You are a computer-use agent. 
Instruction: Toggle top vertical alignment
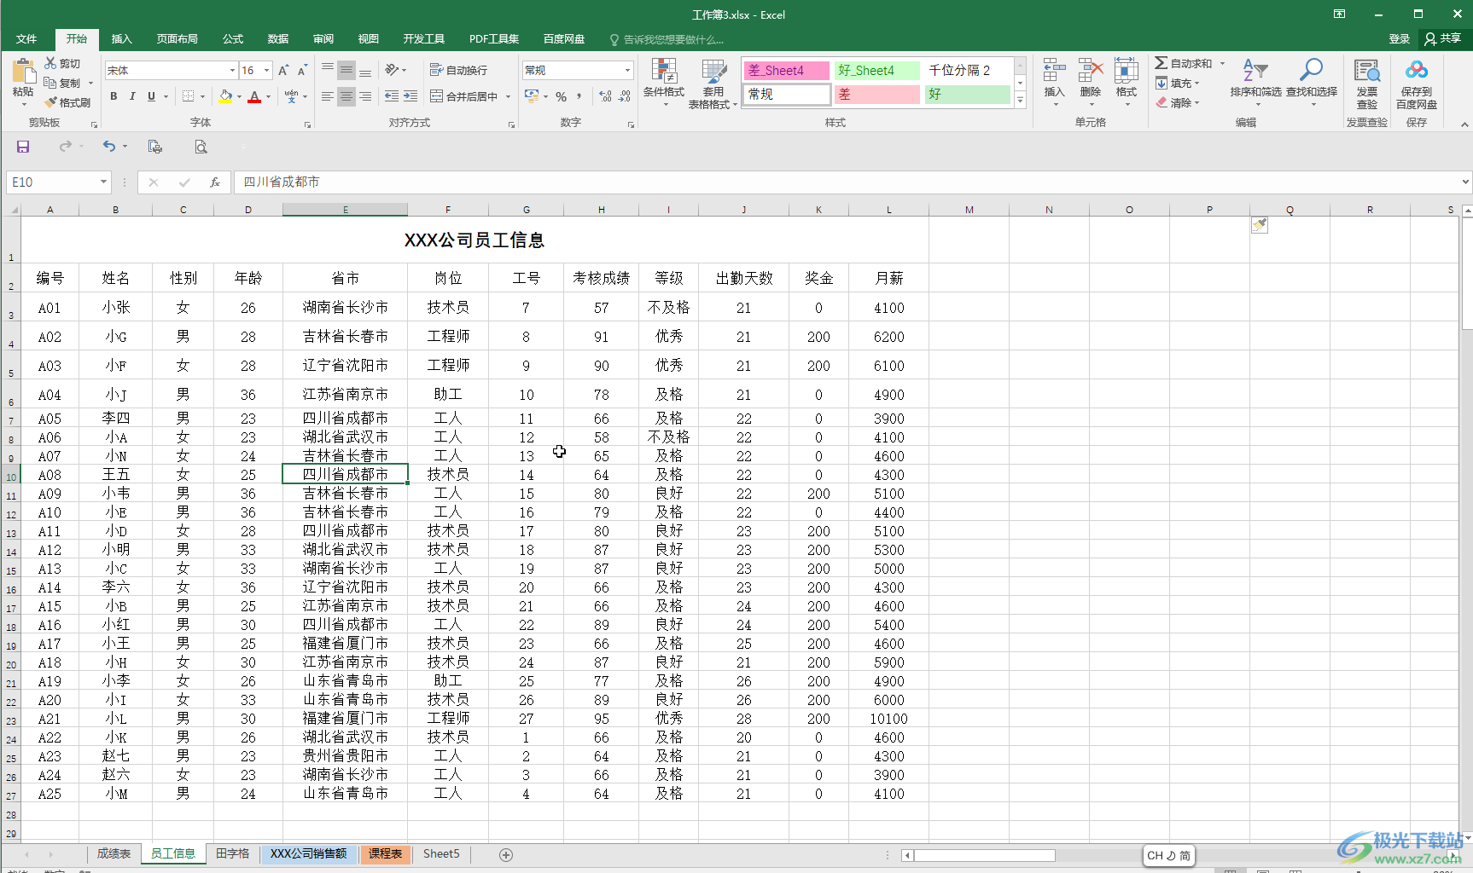[x=328, y=70]
